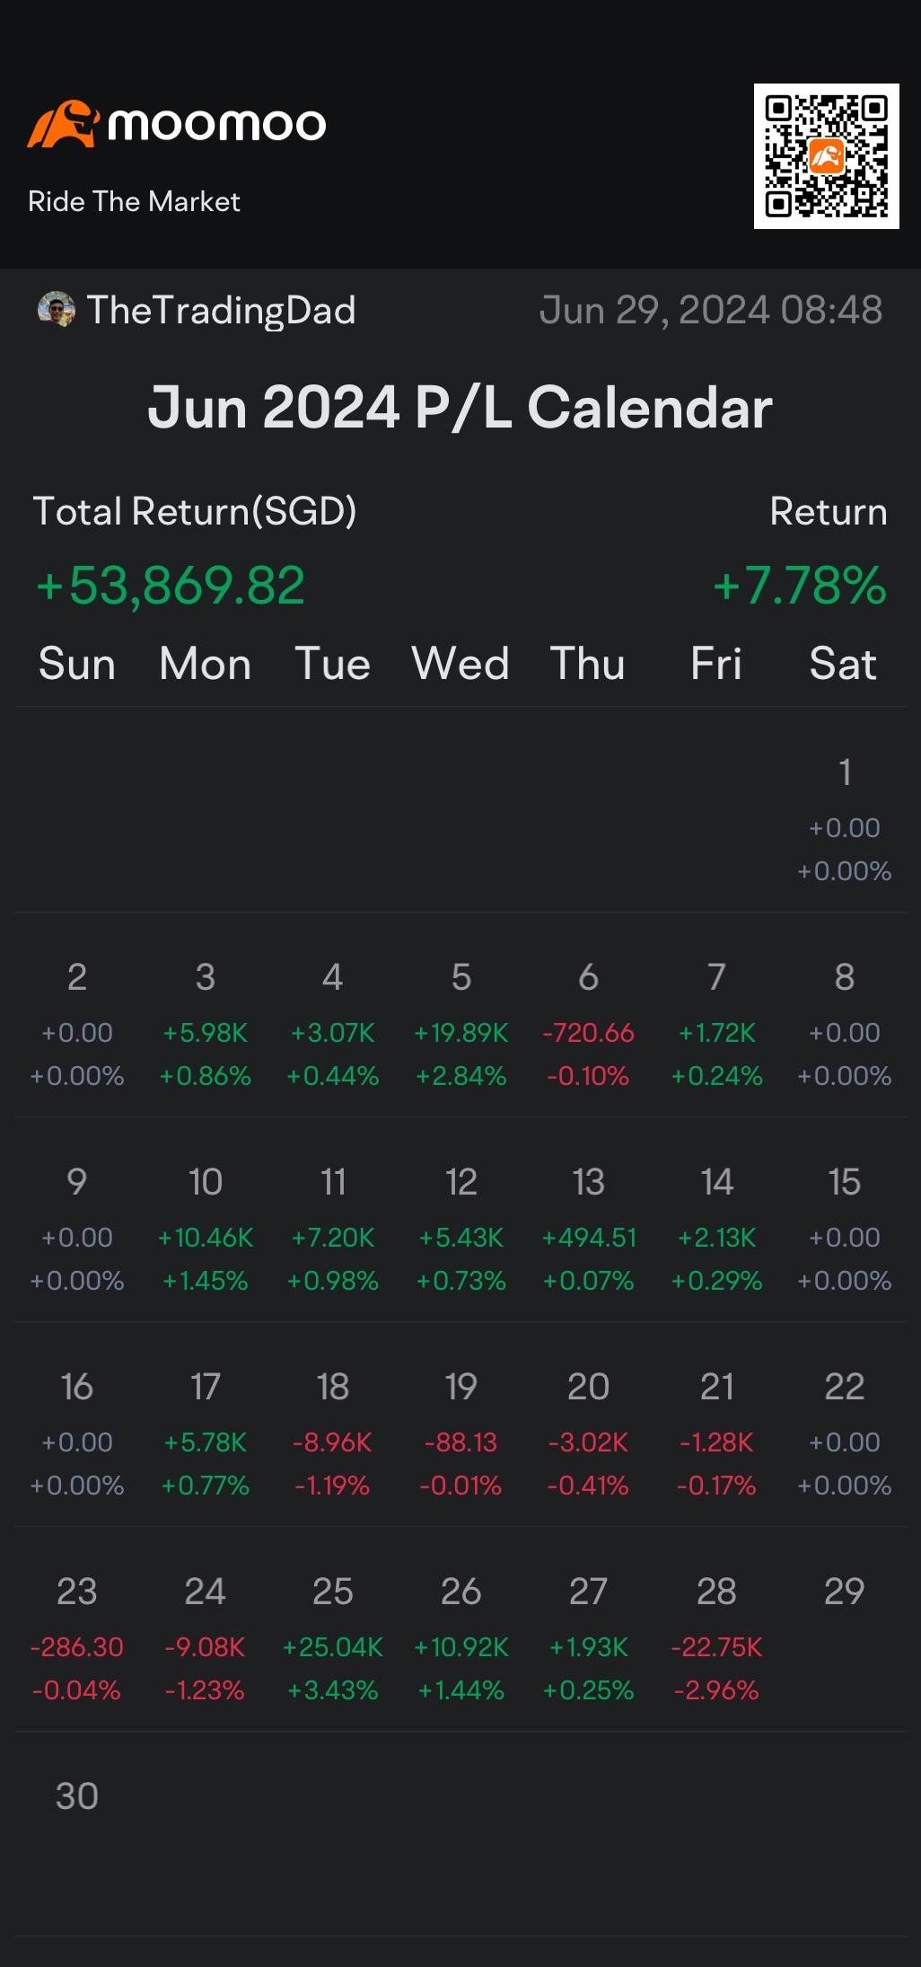Select June 25 showing +25.04K
The image size is (921, 1967).
pos(333,1639)
